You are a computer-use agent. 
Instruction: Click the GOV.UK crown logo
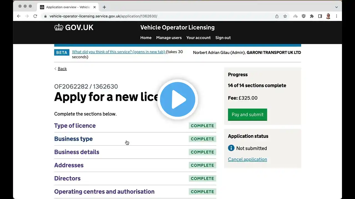tap(74, 27)
